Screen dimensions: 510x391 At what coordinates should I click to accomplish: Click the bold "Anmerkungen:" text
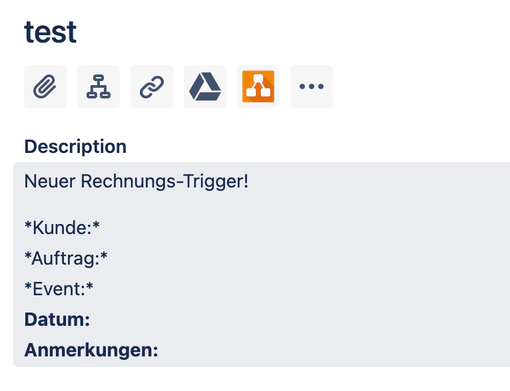tap(91, 350)
